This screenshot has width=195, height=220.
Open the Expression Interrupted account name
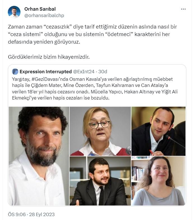(x=46, y=72)
